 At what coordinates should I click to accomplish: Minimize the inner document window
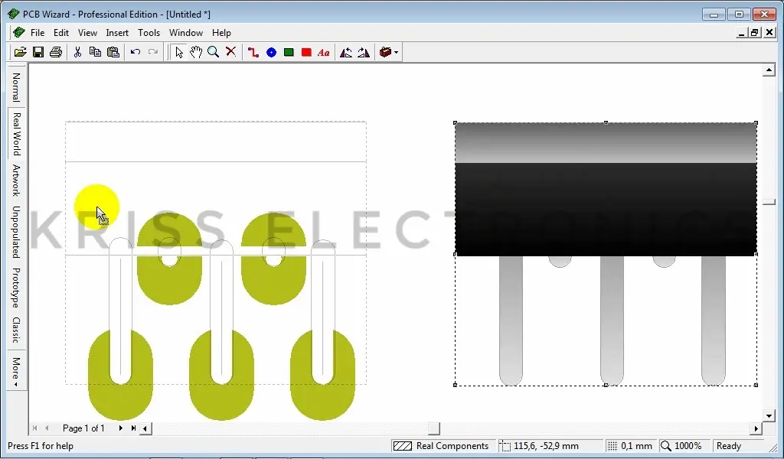point(741,33)
